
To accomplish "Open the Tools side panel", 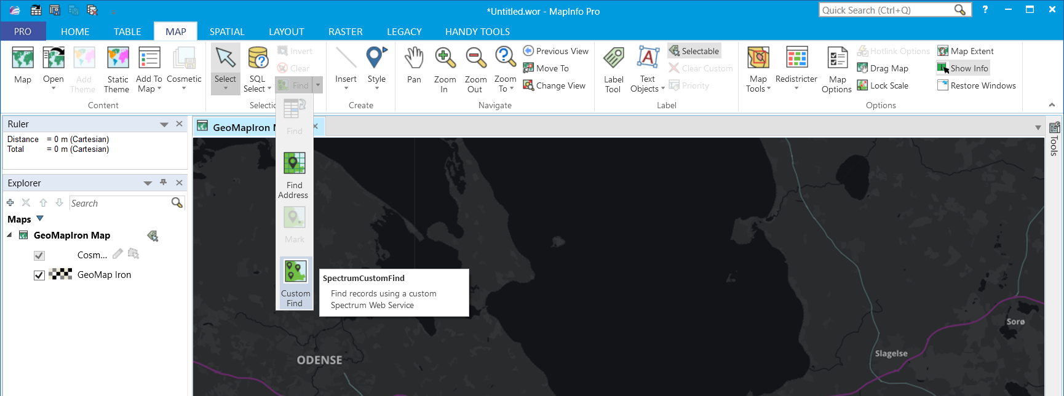I will pos(1054,139).
